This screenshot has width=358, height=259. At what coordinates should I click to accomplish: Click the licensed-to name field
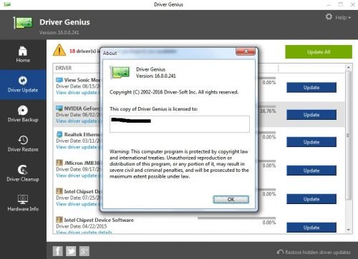(180, 124)
